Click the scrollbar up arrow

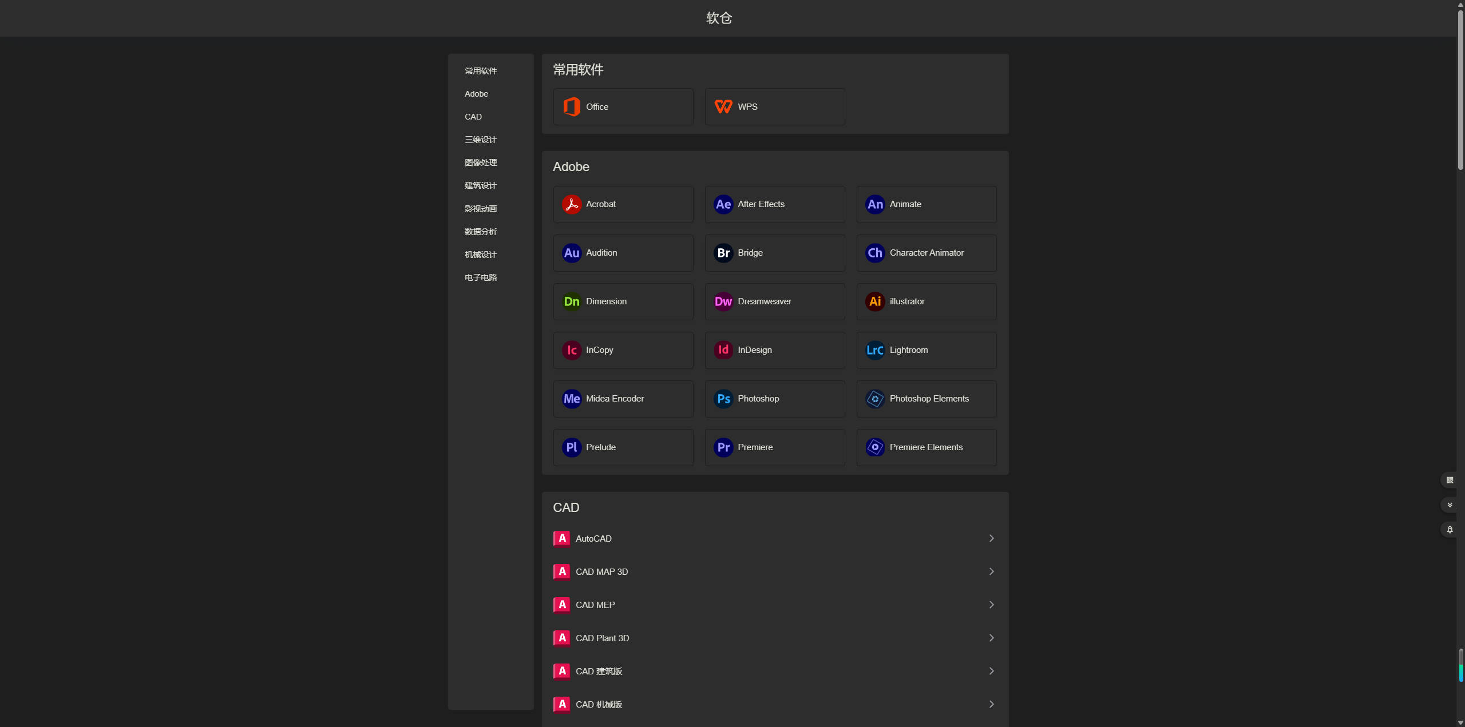pyautogui.click(x=1460, y=3)
